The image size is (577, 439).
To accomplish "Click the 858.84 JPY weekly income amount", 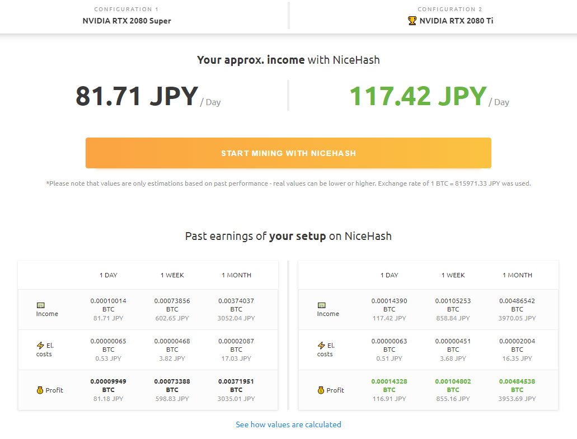I will 453,318.
